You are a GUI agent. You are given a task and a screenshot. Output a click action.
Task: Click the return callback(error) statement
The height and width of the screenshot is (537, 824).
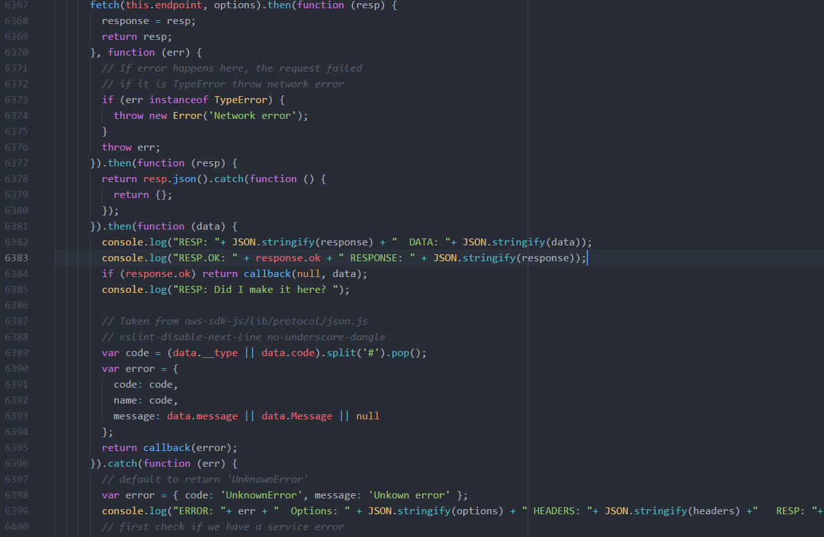[x=168, y=447]
